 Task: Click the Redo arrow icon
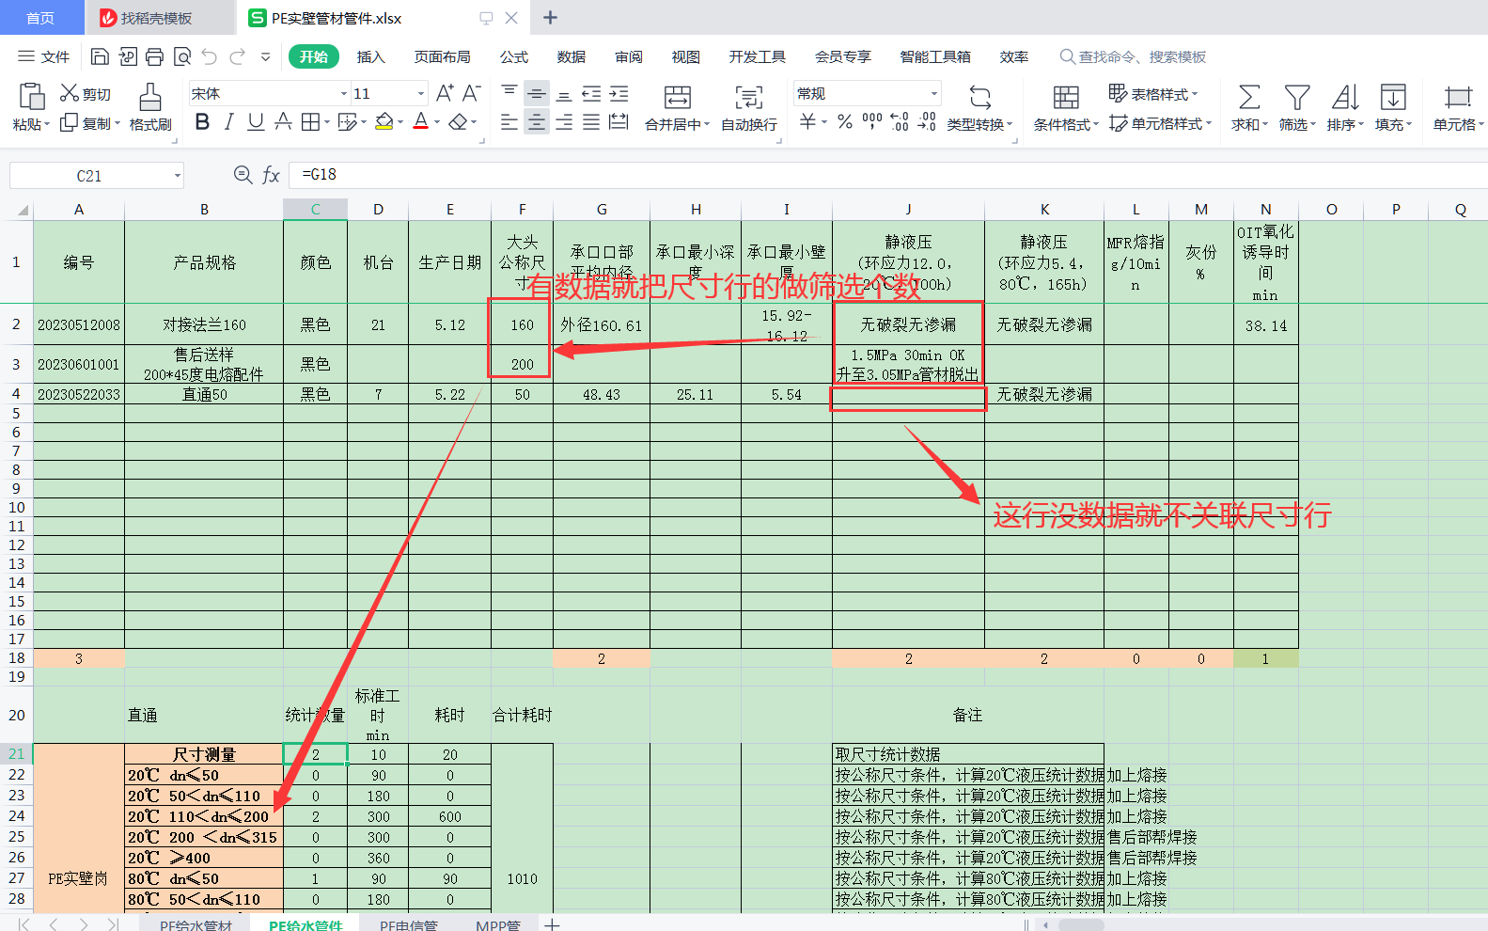pyautogui.click(x=237, y=56)
